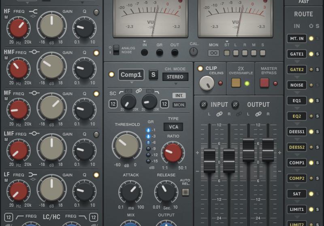
Task: Click the ROUTE power icon header
Action: pos(311,26)
